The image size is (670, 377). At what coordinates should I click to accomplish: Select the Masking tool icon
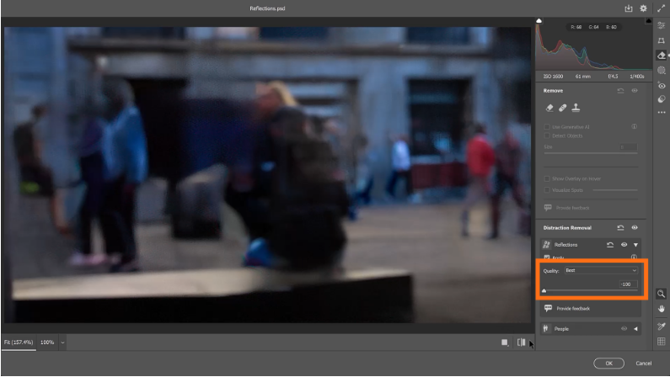(662, 71)
